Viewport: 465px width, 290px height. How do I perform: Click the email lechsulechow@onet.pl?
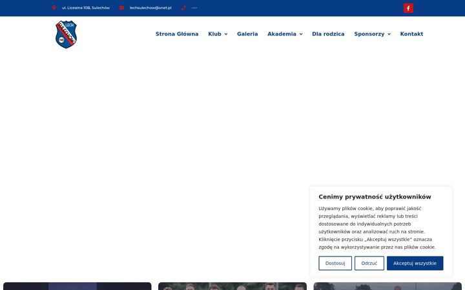point(150,8)
